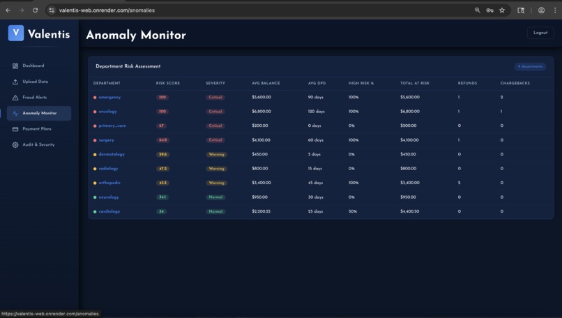Click dermatology row's Warning severity badge

(216, 154)
